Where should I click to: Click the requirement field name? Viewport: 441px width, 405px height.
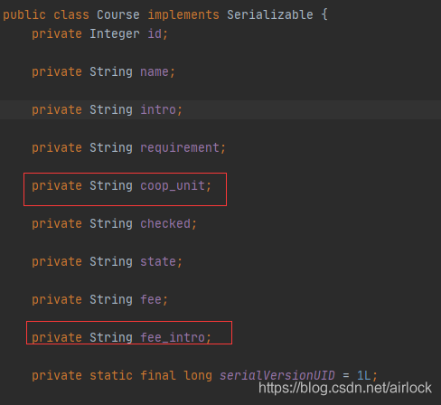click(x=180, y=148)
